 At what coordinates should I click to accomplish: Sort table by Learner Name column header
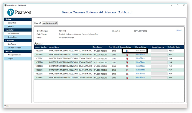(55, 47)
